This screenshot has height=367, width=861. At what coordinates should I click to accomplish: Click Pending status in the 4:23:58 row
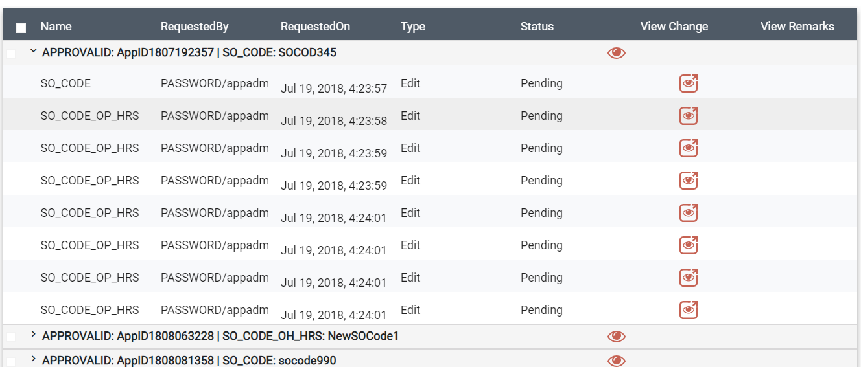click(x=541, y=116)
